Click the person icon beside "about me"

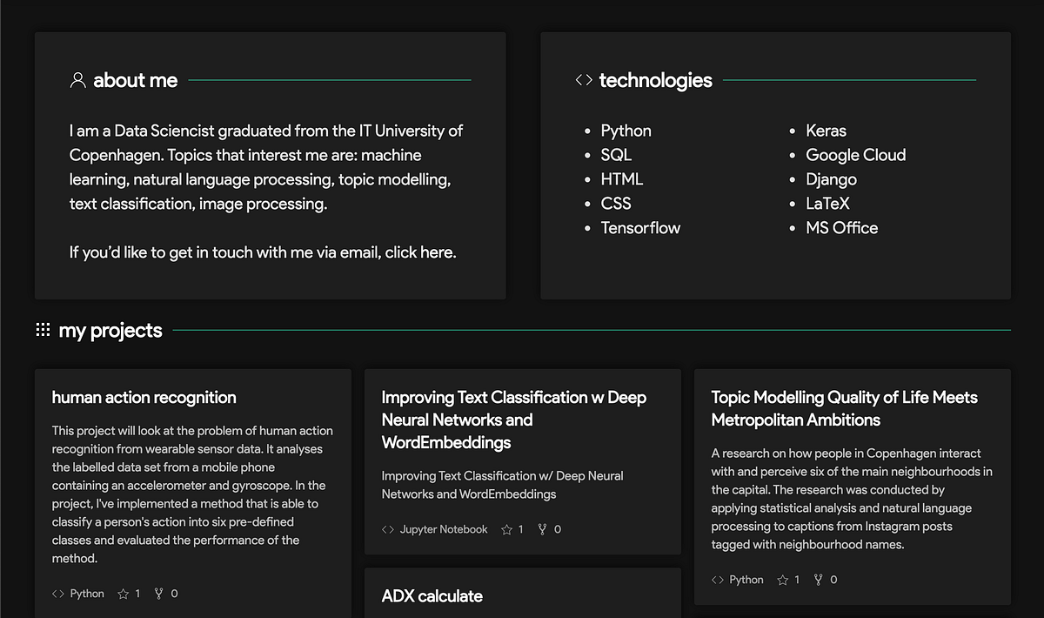(x=77, y=80)
